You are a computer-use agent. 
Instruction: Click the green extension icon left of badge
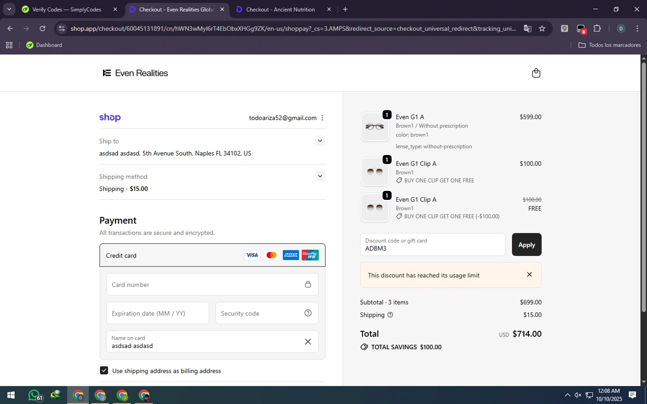(x=565, y=28)
